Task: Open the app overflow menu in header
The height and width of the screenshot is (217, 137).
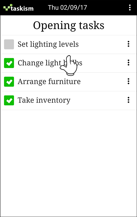Action: coord(130,8)
